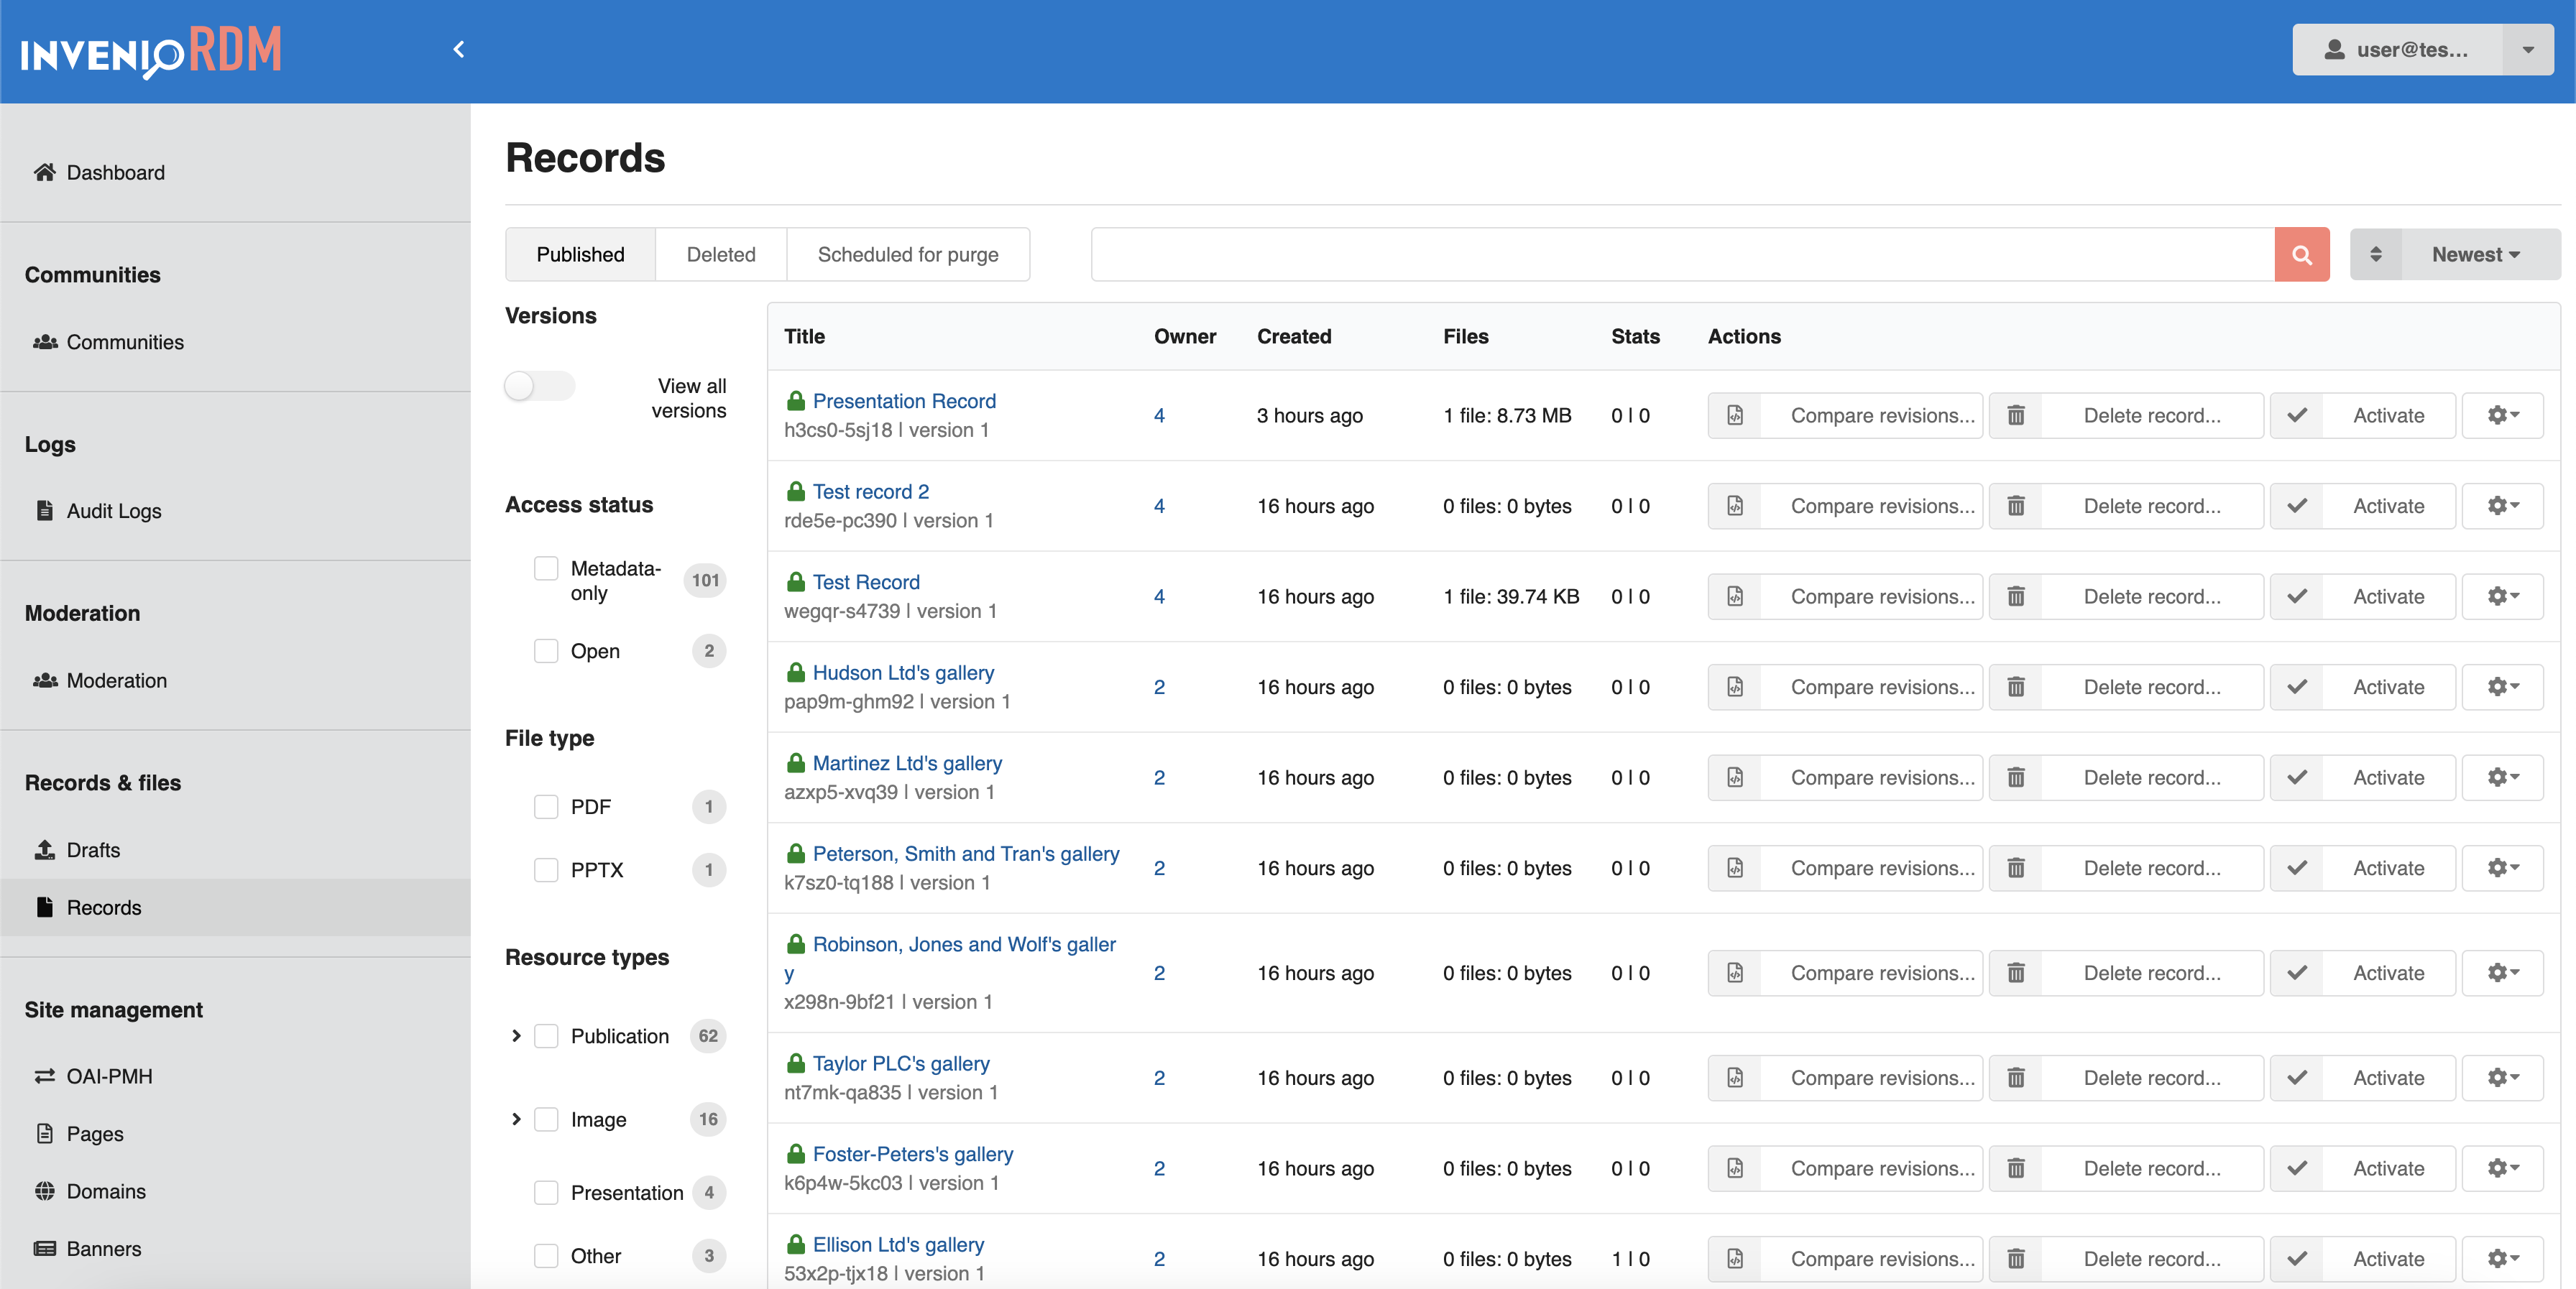The height and width of the screenshot is (1289, 2576).
Task: Click the records search input field
Action: pyautogui.click(x=1682, y=254)
